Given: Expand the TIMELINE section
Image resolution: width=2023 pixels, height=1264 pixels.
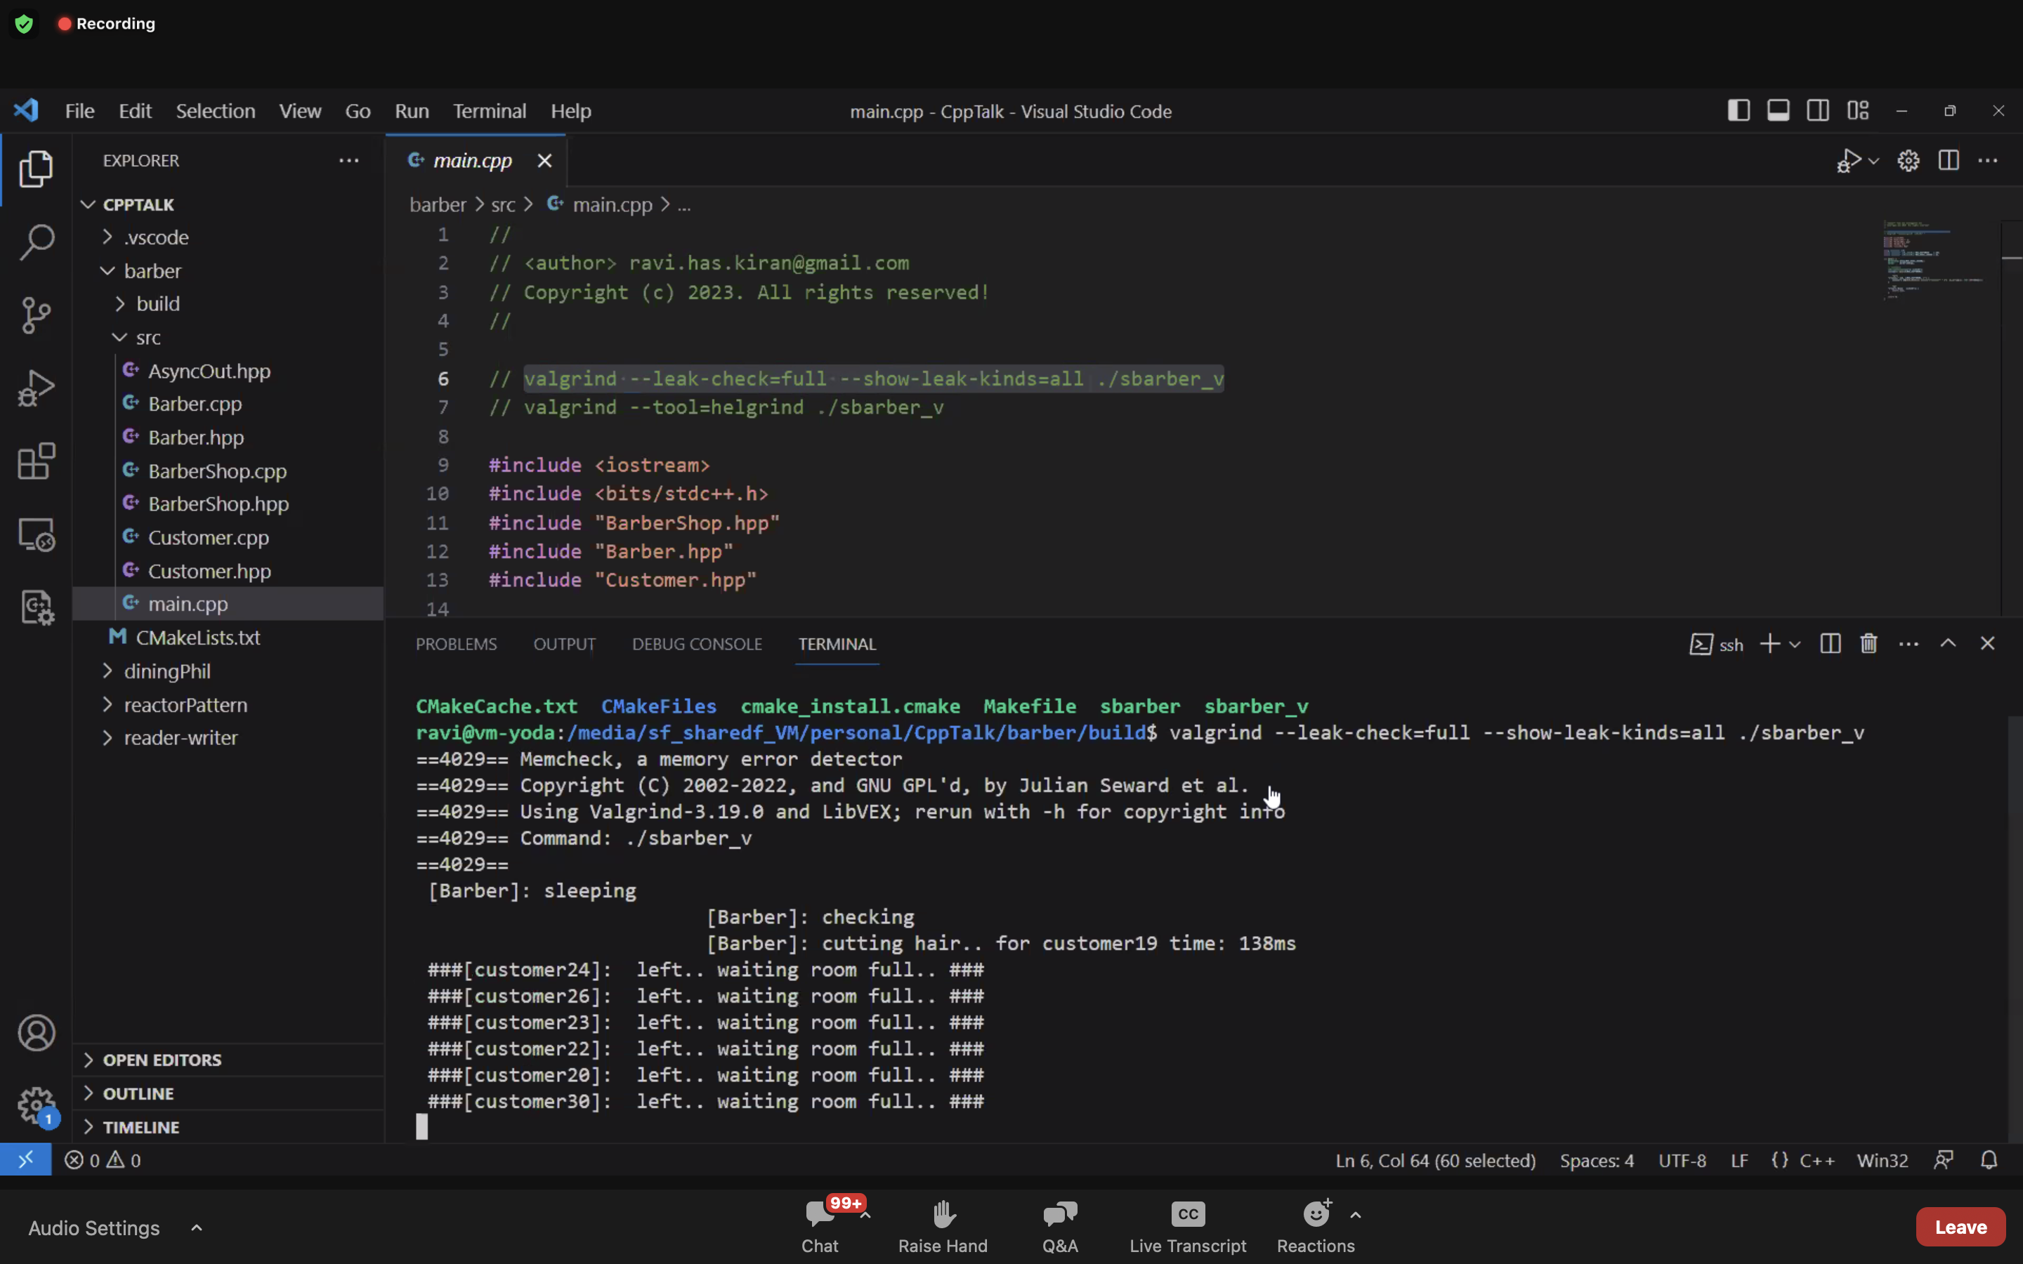Looking at the screenshot, I should pyautogui.click(x=228, y=1127).
